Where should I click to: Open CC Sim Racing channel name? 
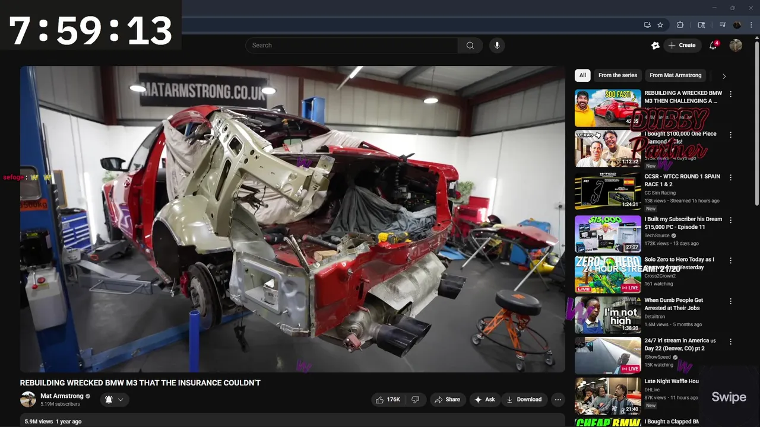(x=660, y=193)
